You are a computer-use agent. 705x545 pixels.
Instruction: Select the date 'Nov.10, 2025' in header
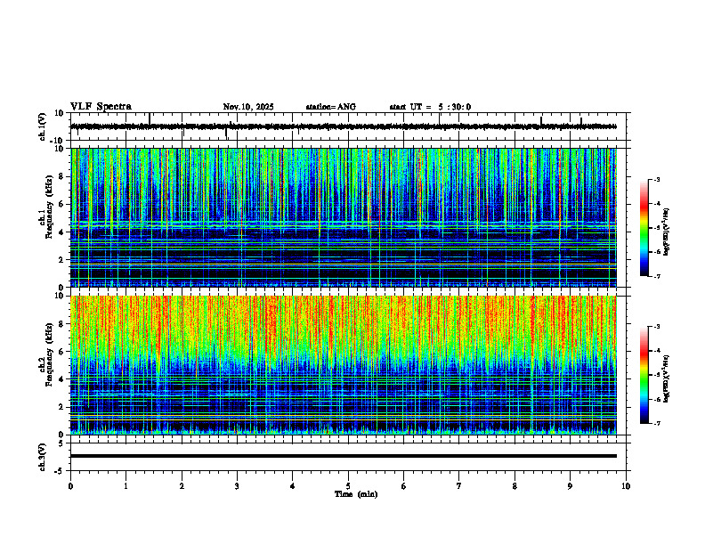tap(248, 107)
